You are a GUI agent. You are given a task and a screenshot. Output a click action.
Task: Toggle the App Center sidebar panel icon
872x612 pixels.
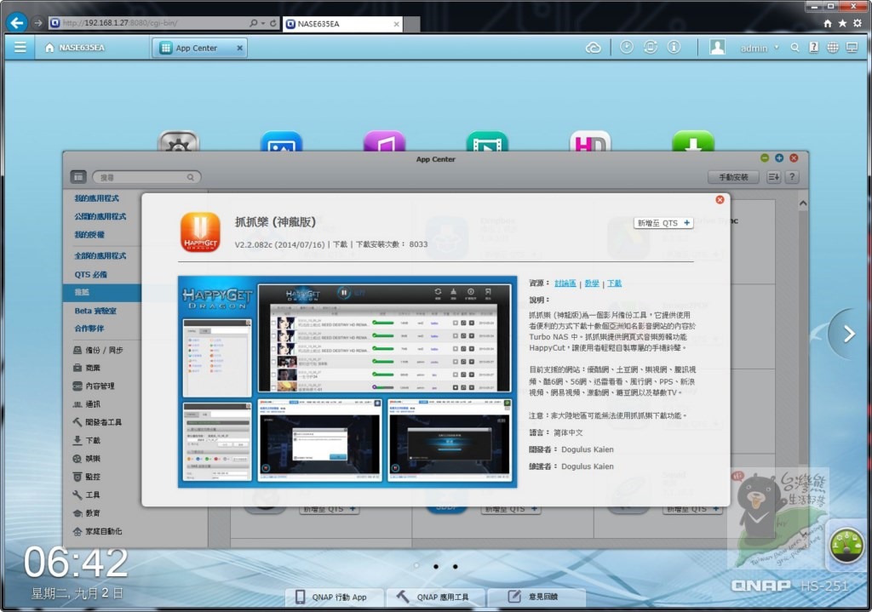77,177
